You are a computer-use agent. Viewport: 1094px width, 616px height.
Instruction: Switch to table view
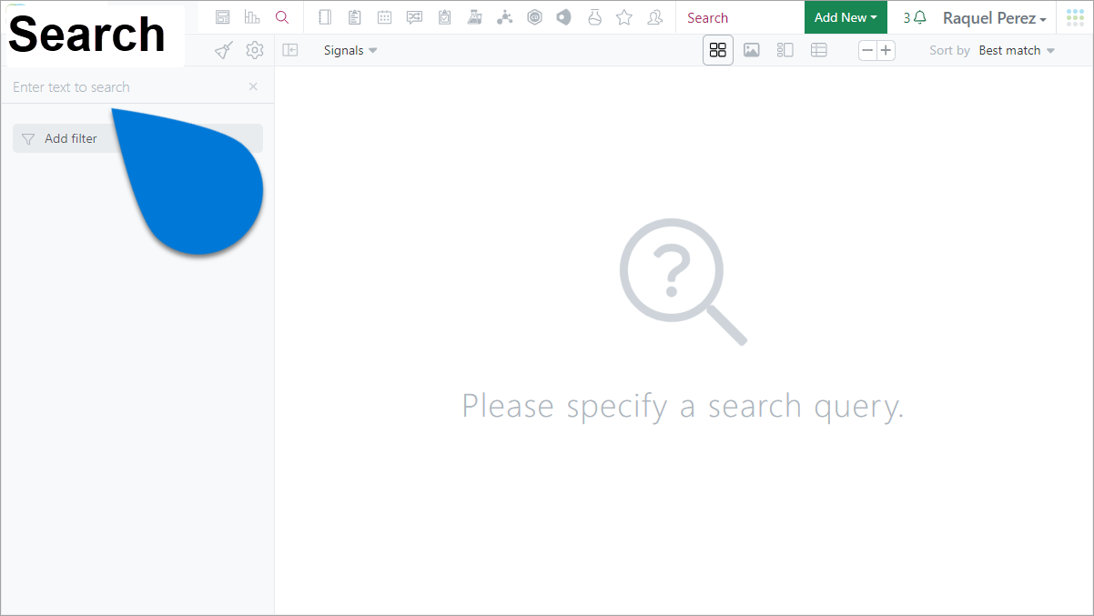(x=819, y=50)
